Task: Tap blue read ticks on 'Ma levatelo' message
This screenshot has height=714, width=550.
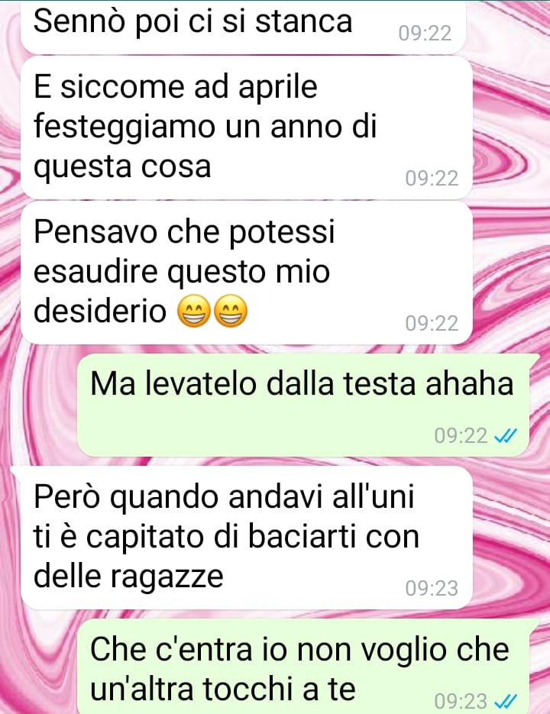Action: point(506,436)
